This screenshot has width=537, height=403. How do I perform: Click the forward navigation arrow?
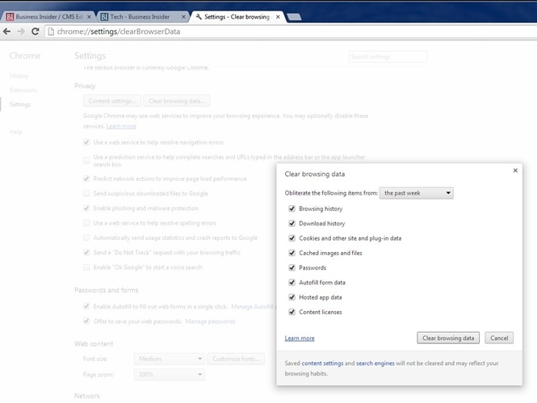21,31
